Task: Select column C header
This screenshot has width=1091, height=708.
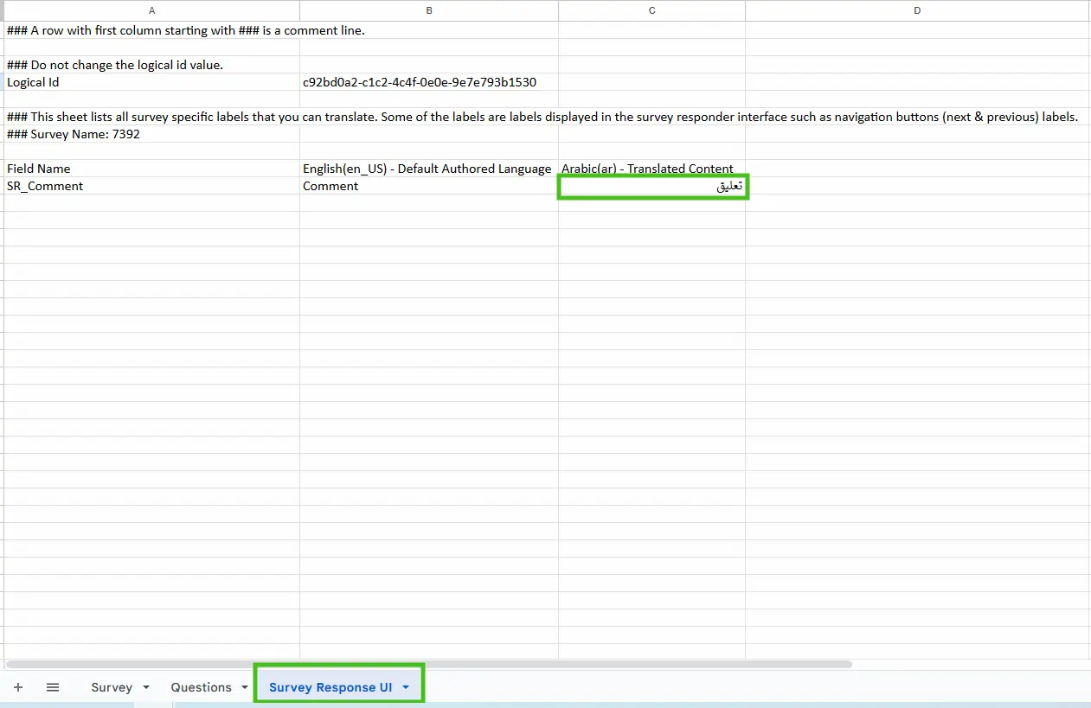Action: 651,10
